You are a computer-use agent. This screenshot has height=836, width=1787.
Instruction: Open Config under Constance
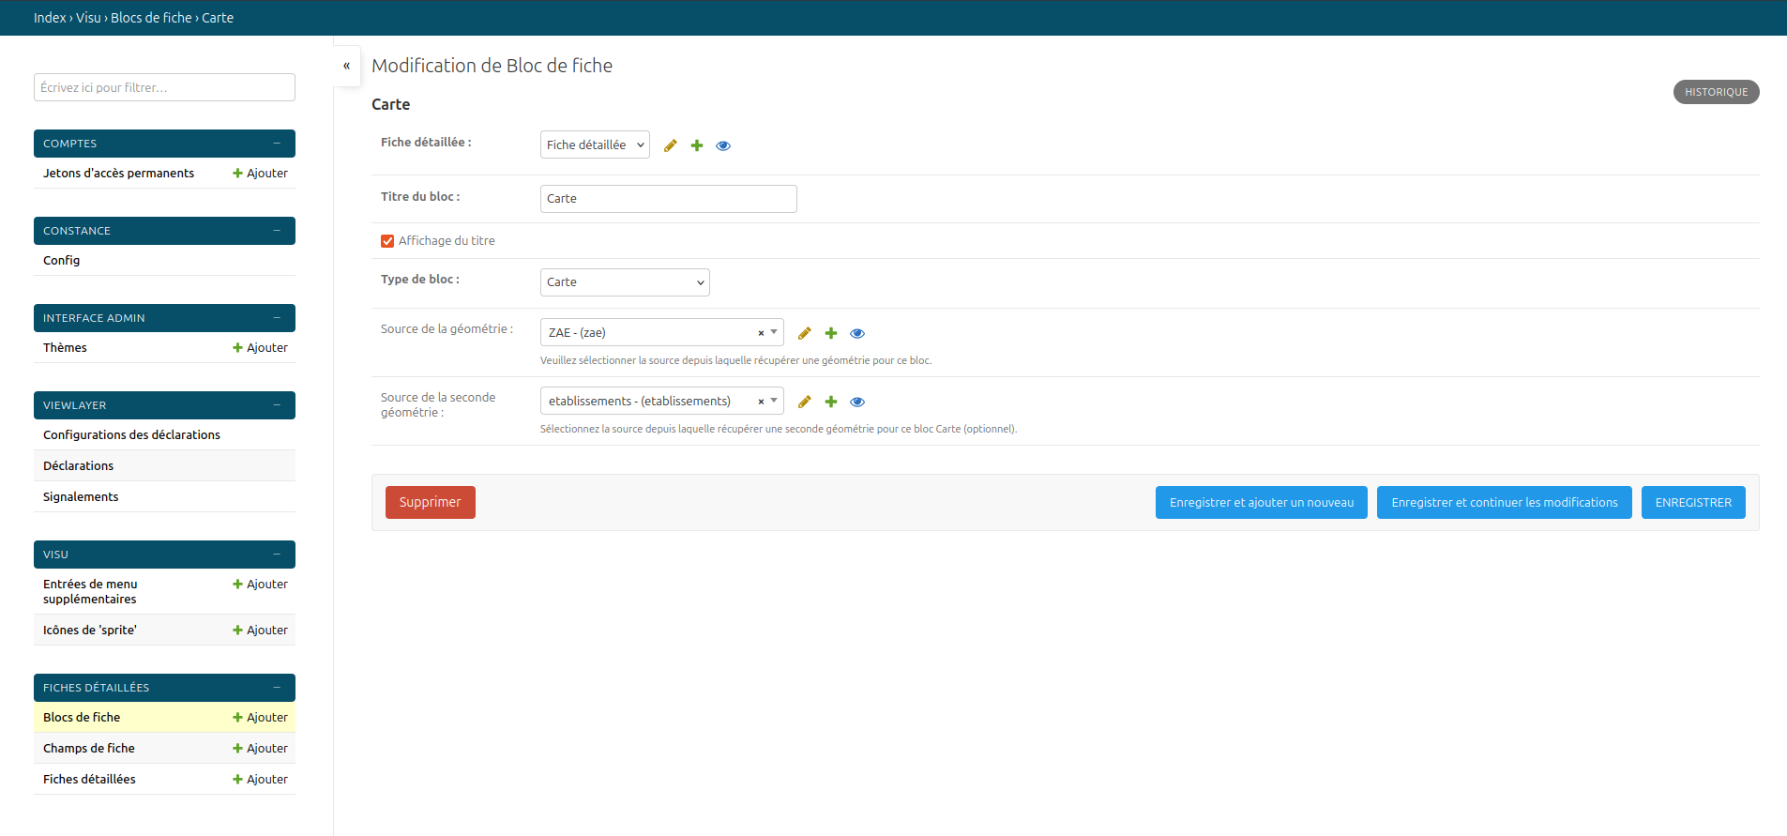pos(61,261)
